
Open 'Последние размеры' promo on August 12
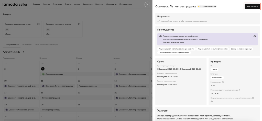(x=95, y=86)
